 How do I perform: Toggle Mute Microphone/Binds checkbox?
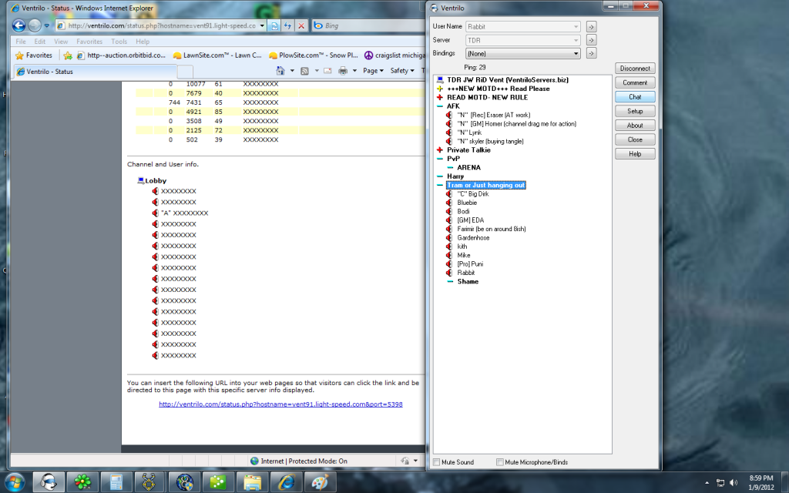click(500, 462)
